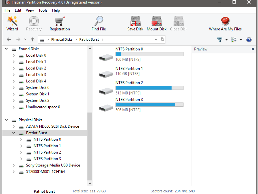Open the view options dropdown arrow
The height and width of the screenshot is (194, 258).
pyautogui.click(x=241, y=40)
